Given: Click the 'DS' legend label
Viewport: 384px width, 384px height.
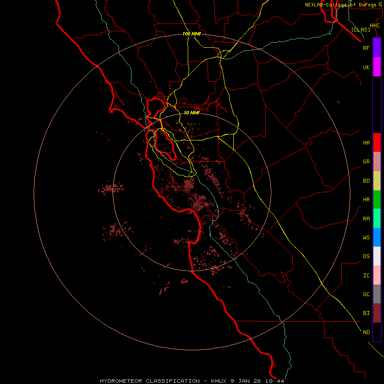Looking at the screenshot, I should coord(366,256).
